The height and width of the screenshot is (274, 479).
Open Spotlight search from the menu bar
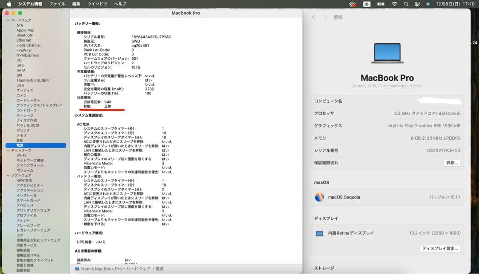pos(405,4)
